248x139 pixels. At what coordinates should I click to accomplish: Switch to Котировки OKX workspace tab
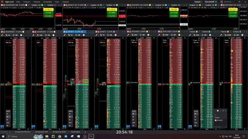(41, 132)
